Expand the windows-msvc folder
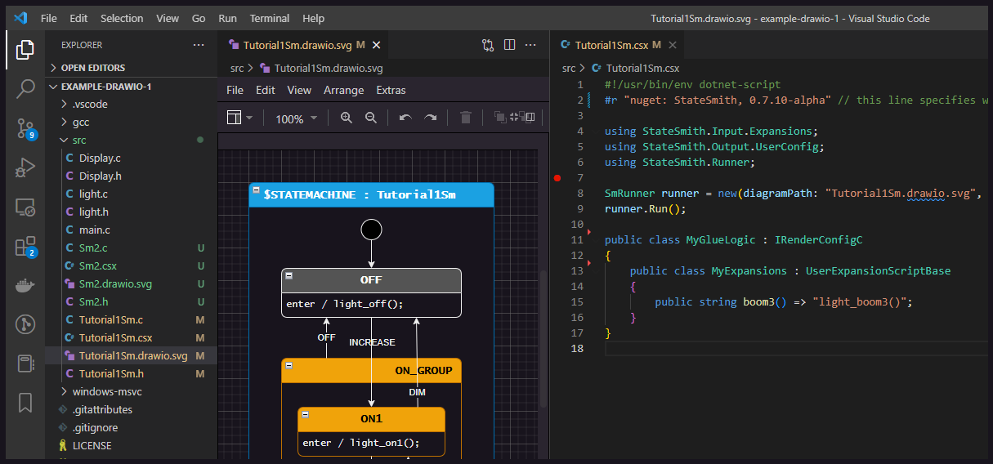The image size is (993, 464). (x=131, y=391)
